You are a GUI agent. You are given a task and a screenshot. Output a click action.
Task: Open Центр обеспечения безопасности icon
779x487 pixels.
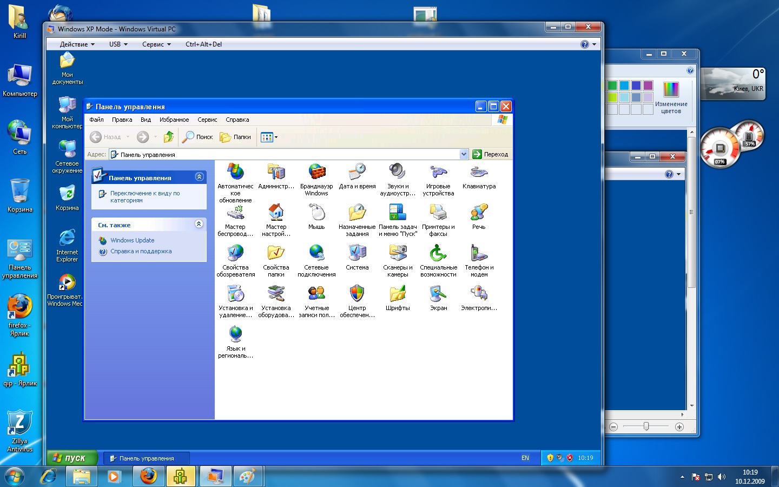357,301
